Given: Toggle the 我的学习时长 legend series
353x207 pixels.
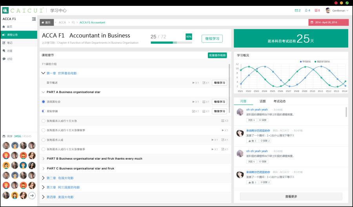Looking at the screenshot, I should (x=322, y=61).
